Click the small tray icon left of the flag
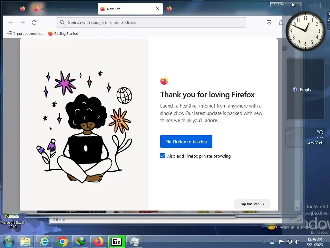The height and width of the screenshot is (248, 330). (x=272, y=242)
